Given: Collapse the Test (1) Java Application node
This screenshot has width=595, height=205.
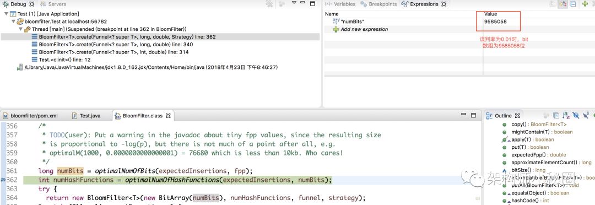Looking at the screenshot, I should [7, 14].
